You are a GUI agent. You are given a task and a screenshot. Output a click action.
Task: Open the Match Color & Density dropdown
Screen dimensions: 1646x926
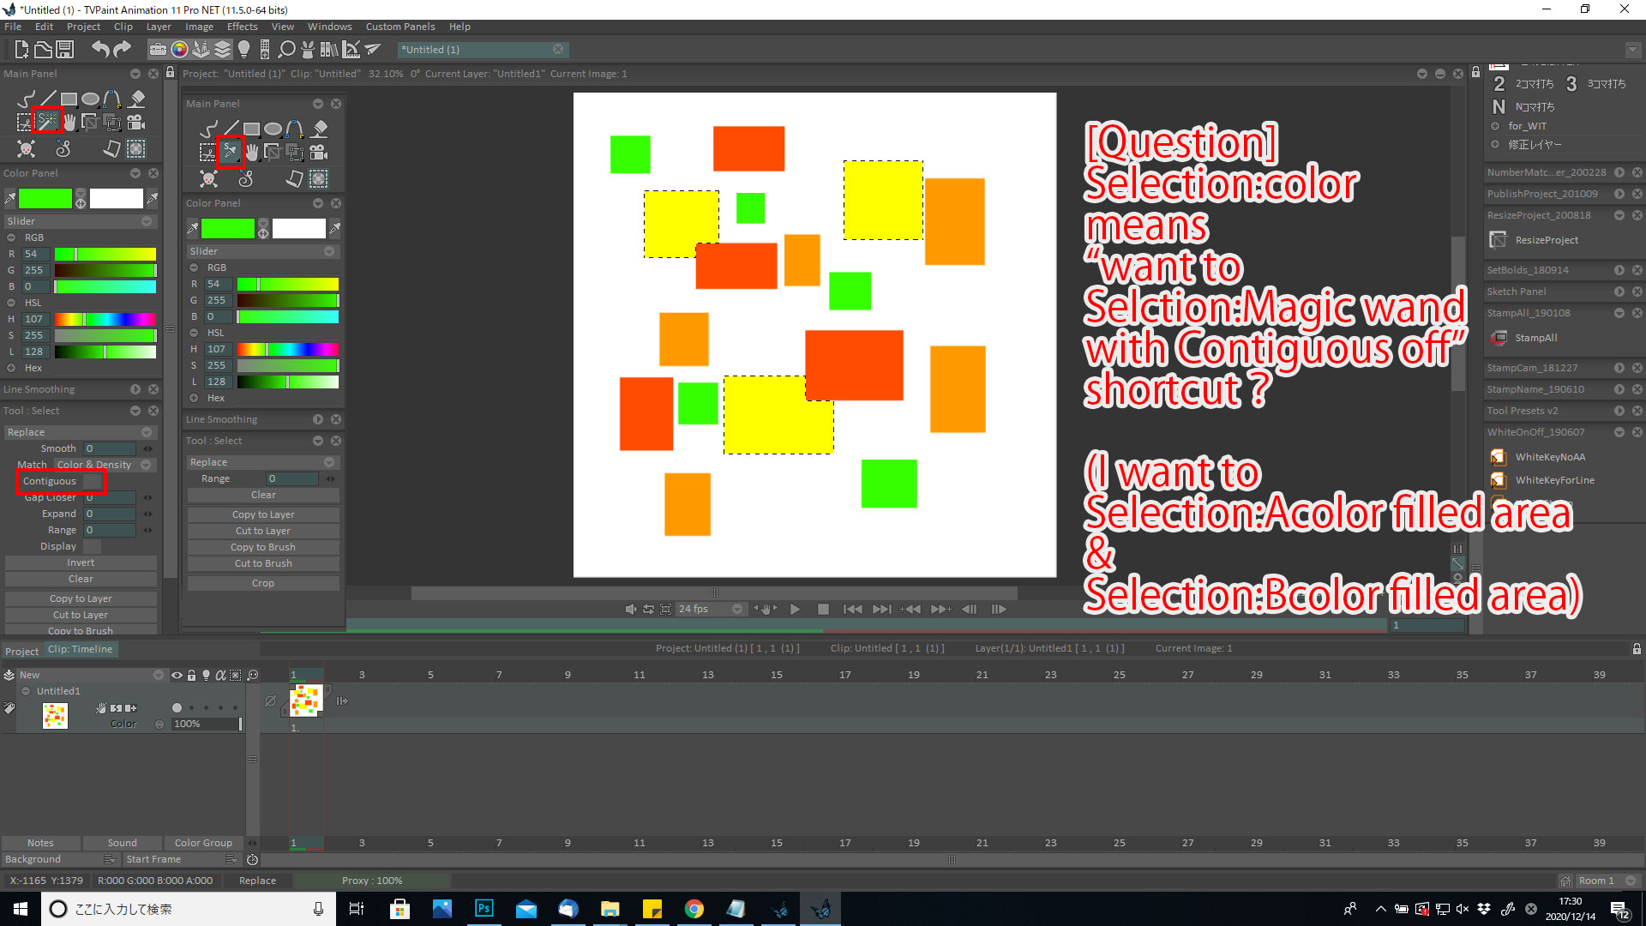[x=103, y=465]
